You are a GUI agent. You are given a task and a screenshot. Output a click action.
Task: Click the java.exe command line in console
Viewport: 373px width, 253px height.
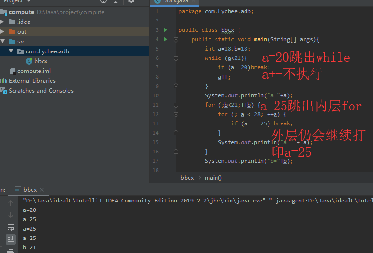(x=197, y=201)
